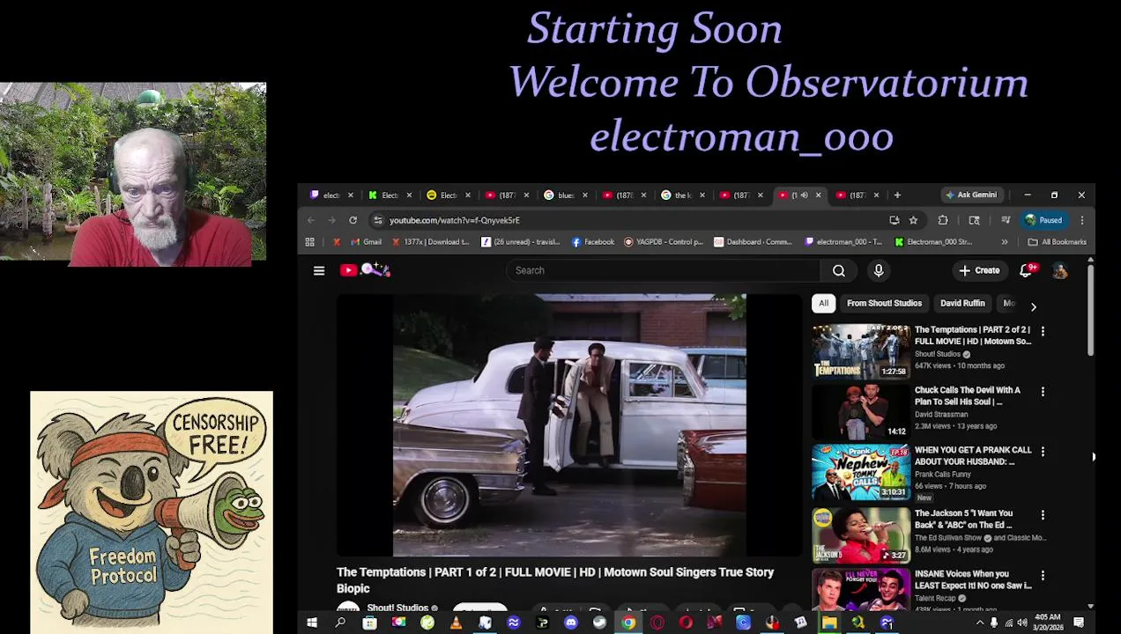Mute the audio icon on active tab
The width and height of the screenshot is (1121, 634).
tap(803, 195)
